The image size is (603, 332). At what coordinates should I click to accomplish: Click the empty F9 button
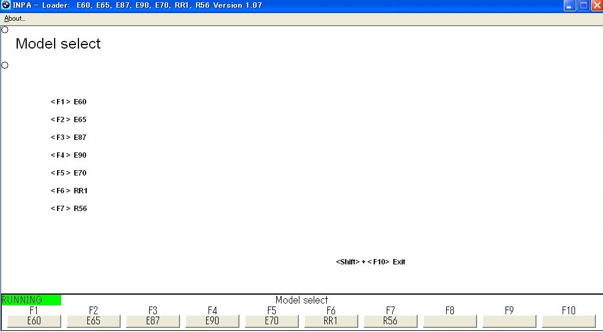click(x=509, y=321)
